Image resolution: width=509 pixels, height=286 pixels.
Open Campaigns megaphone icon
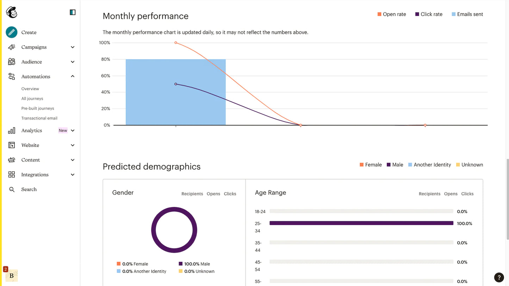(x=12, y=47)
